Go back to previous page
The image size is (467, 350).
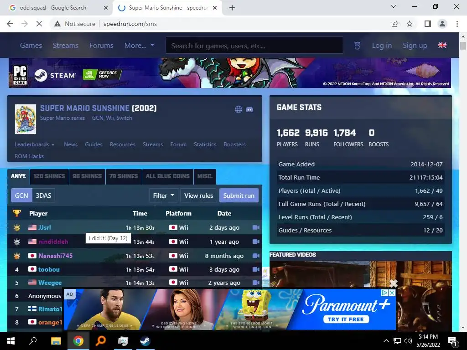tap(10, 24)
